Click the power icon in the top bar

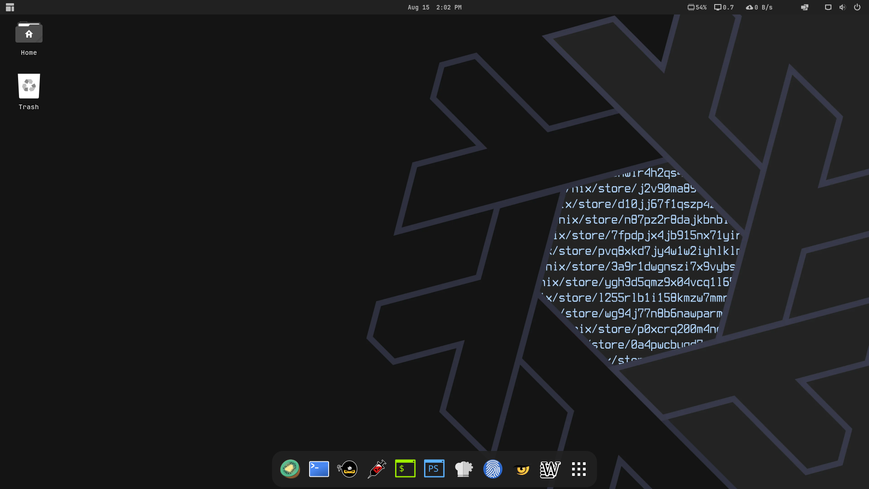point(857,7)
